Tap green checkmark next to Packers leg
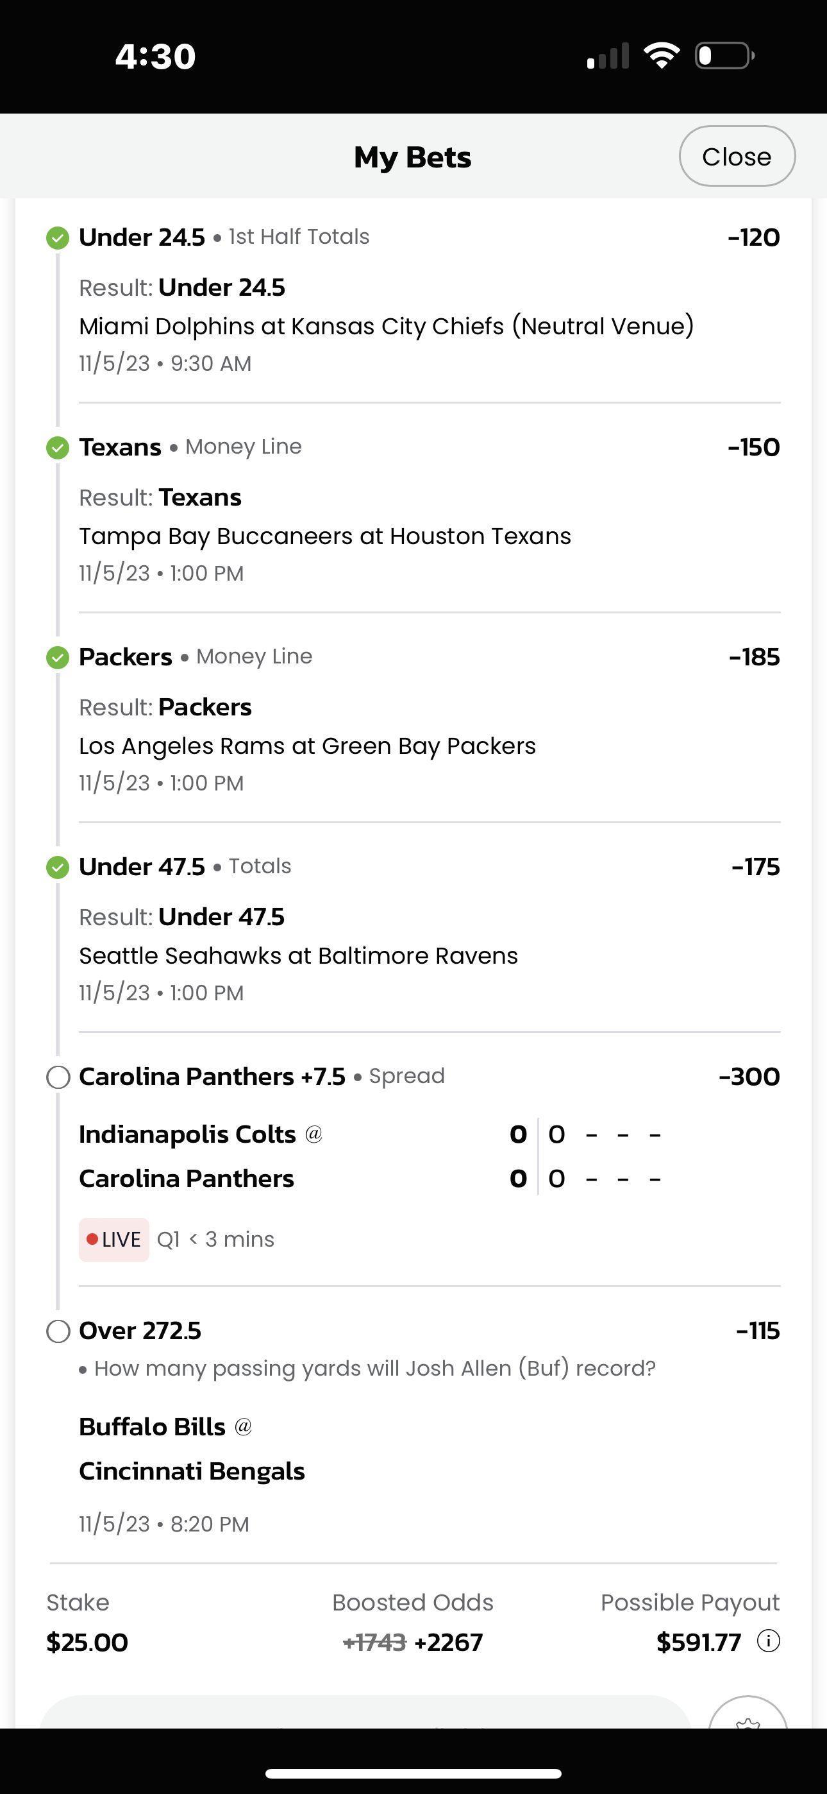 click(58, 658)
